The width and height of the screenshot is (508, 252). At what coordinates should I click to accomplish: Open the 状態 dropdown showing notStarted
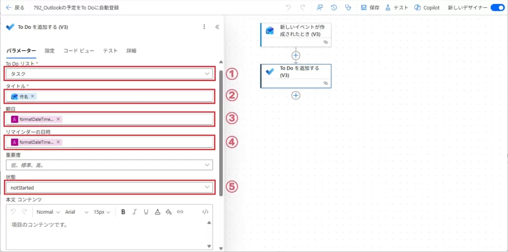click(109, 188)
